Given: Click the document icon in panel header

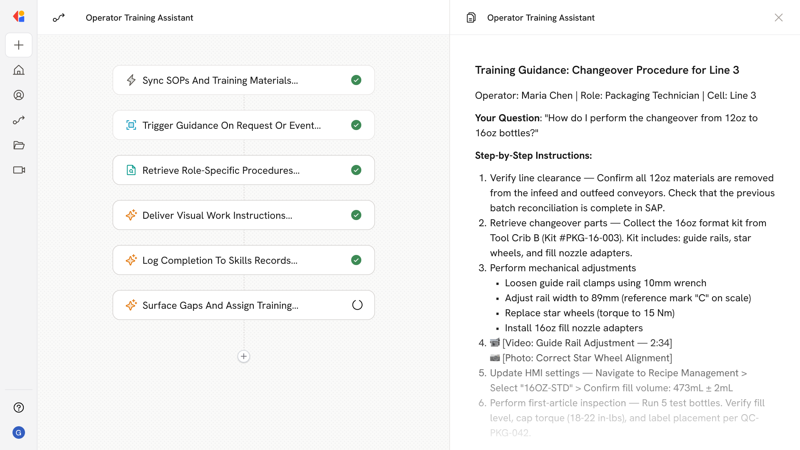Looking at the screenshot, I should pos(471,17).
